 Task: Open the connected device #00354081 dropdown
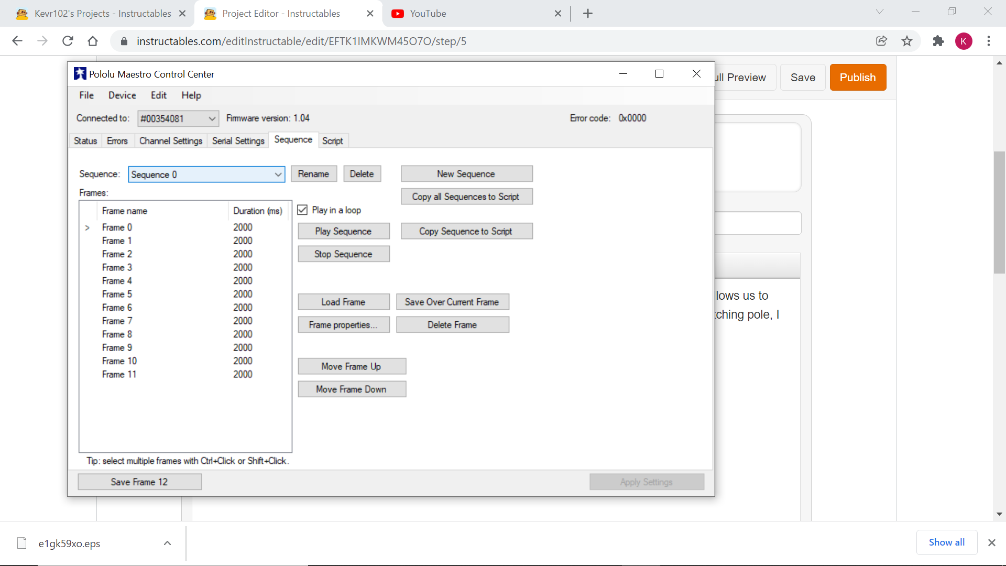211,118
